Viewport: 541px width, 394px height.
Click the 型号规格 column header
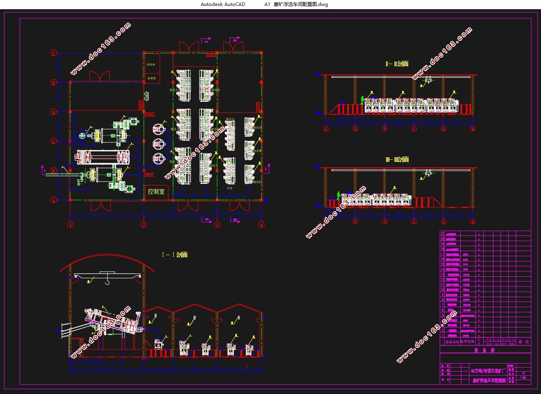click(x=467, y=342)
